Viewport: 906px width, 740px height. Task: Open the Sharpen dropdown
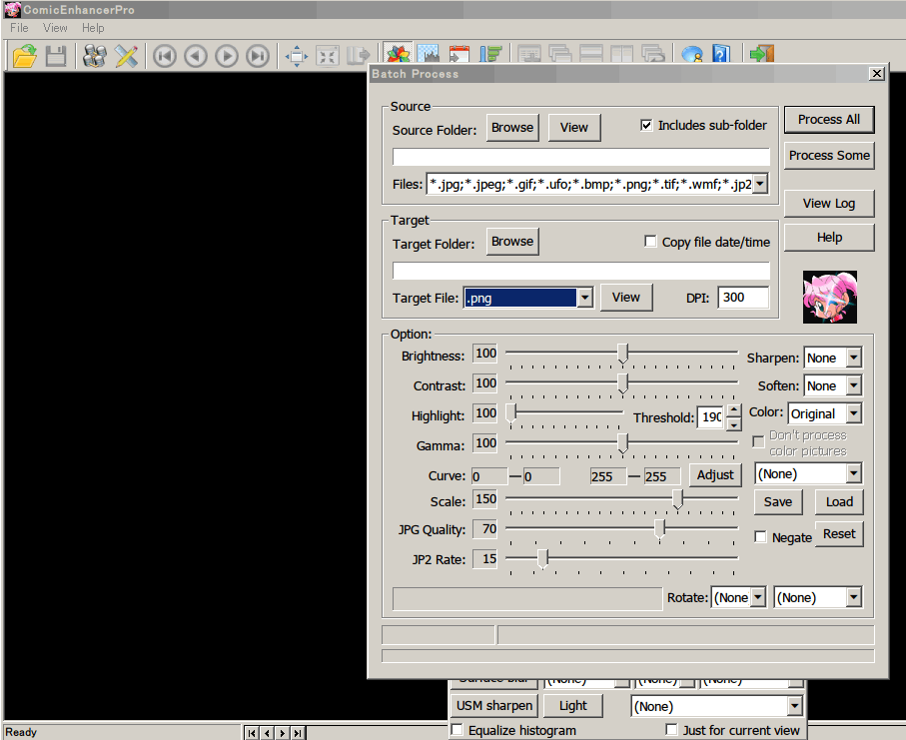coord(853,358)
